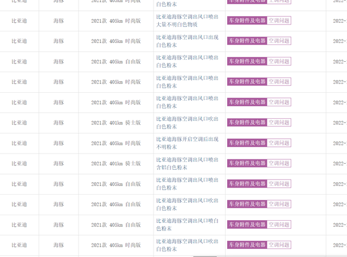Click 空调问题 tag in the 大量不明白色物质 row
This screenshot has width=347, height=257.
coord(279,21)
